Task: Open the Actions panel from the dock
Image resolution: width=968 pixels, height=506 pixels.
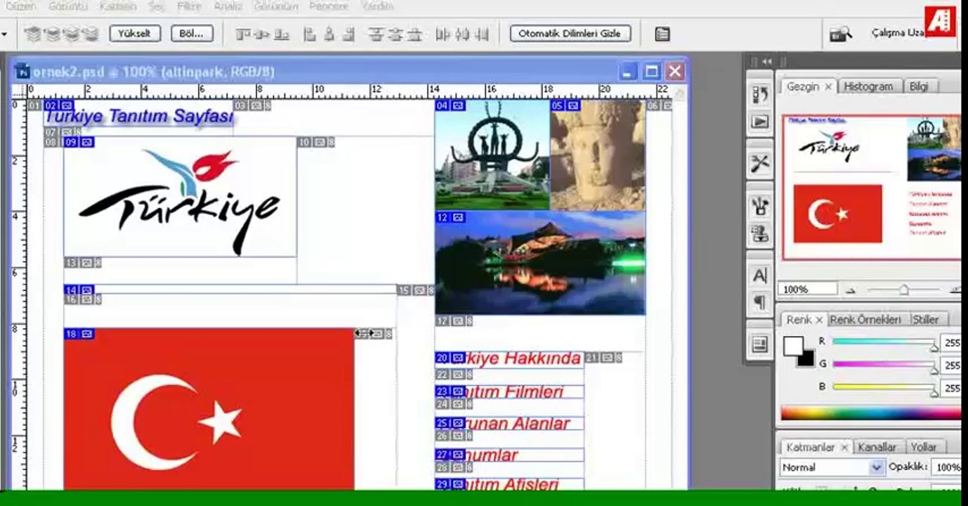Action: coord(760,122)
